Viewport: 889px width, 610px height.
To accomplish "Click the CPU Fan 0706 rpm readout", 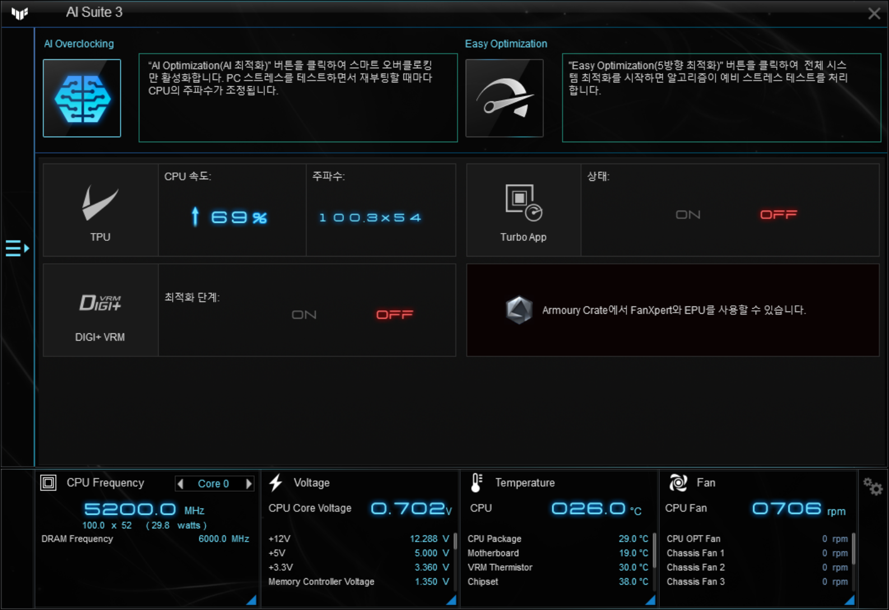I will pos(799,509).
